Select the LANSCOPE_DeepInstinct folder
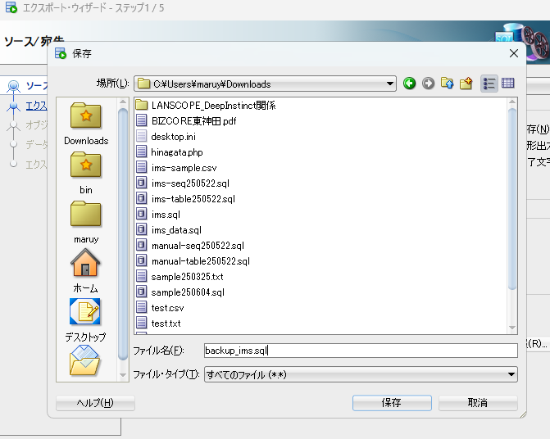 (213, 105)
